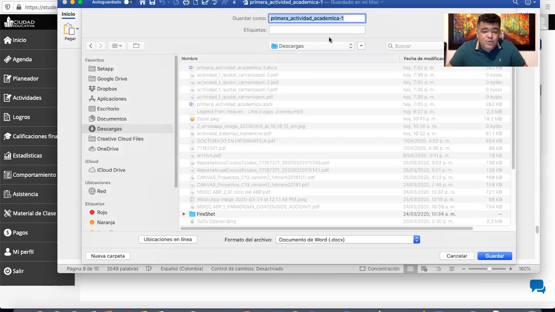Click the Guardar button
The width and height of the screenshot is (555, 312).
[x=495, y=256]
